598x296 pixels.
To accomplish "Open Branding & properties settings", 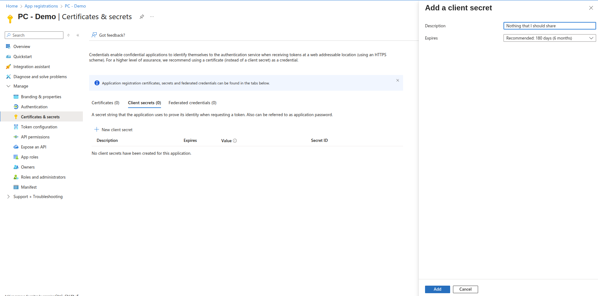I will pyautogui.click(x=41, y=97).
